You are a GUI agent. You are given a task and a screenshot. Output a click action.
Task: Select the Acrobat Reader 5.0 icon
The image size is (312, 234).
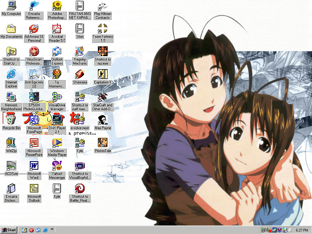click(57, 28)
